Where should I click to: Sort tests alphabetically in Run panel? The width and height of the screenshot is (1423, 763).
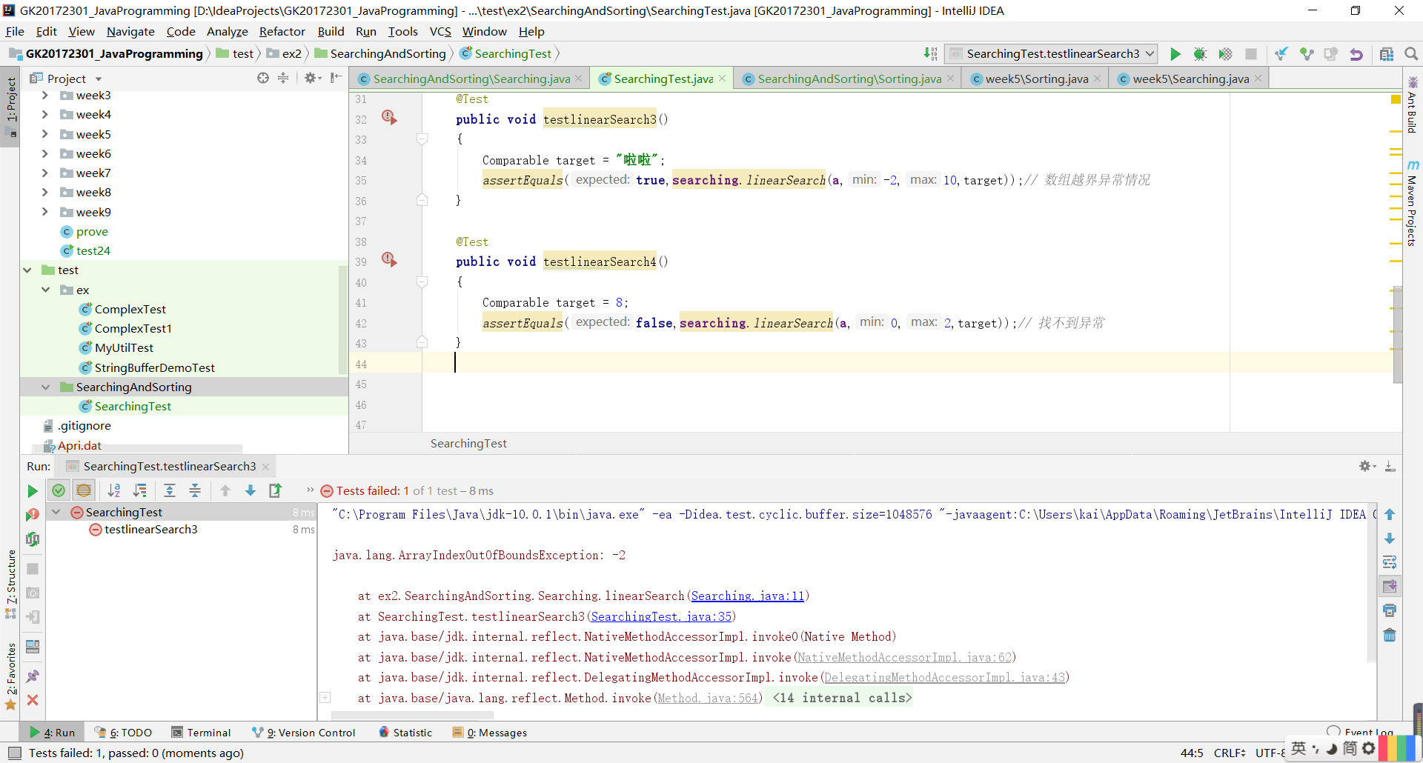pos(114,490)
